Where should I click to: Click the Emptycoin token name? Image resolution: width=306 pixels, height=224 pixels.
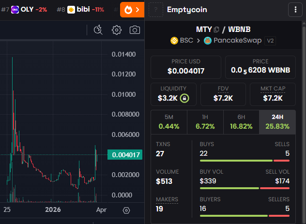(x=187, y=10)
